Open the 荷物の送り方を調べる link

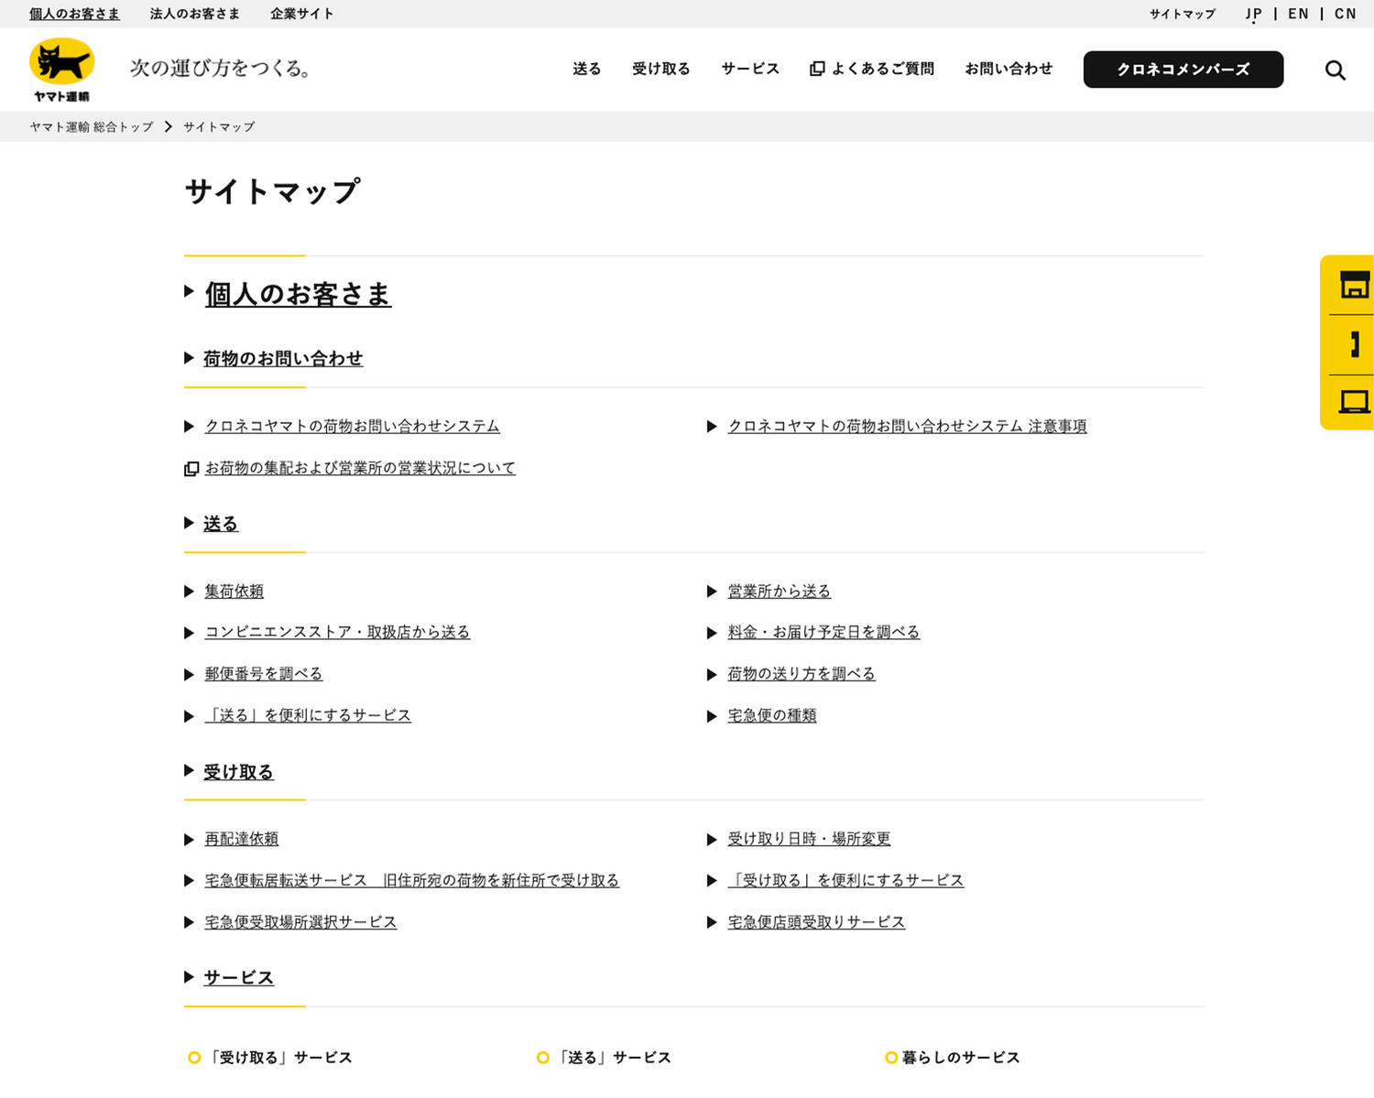[801, 674]
